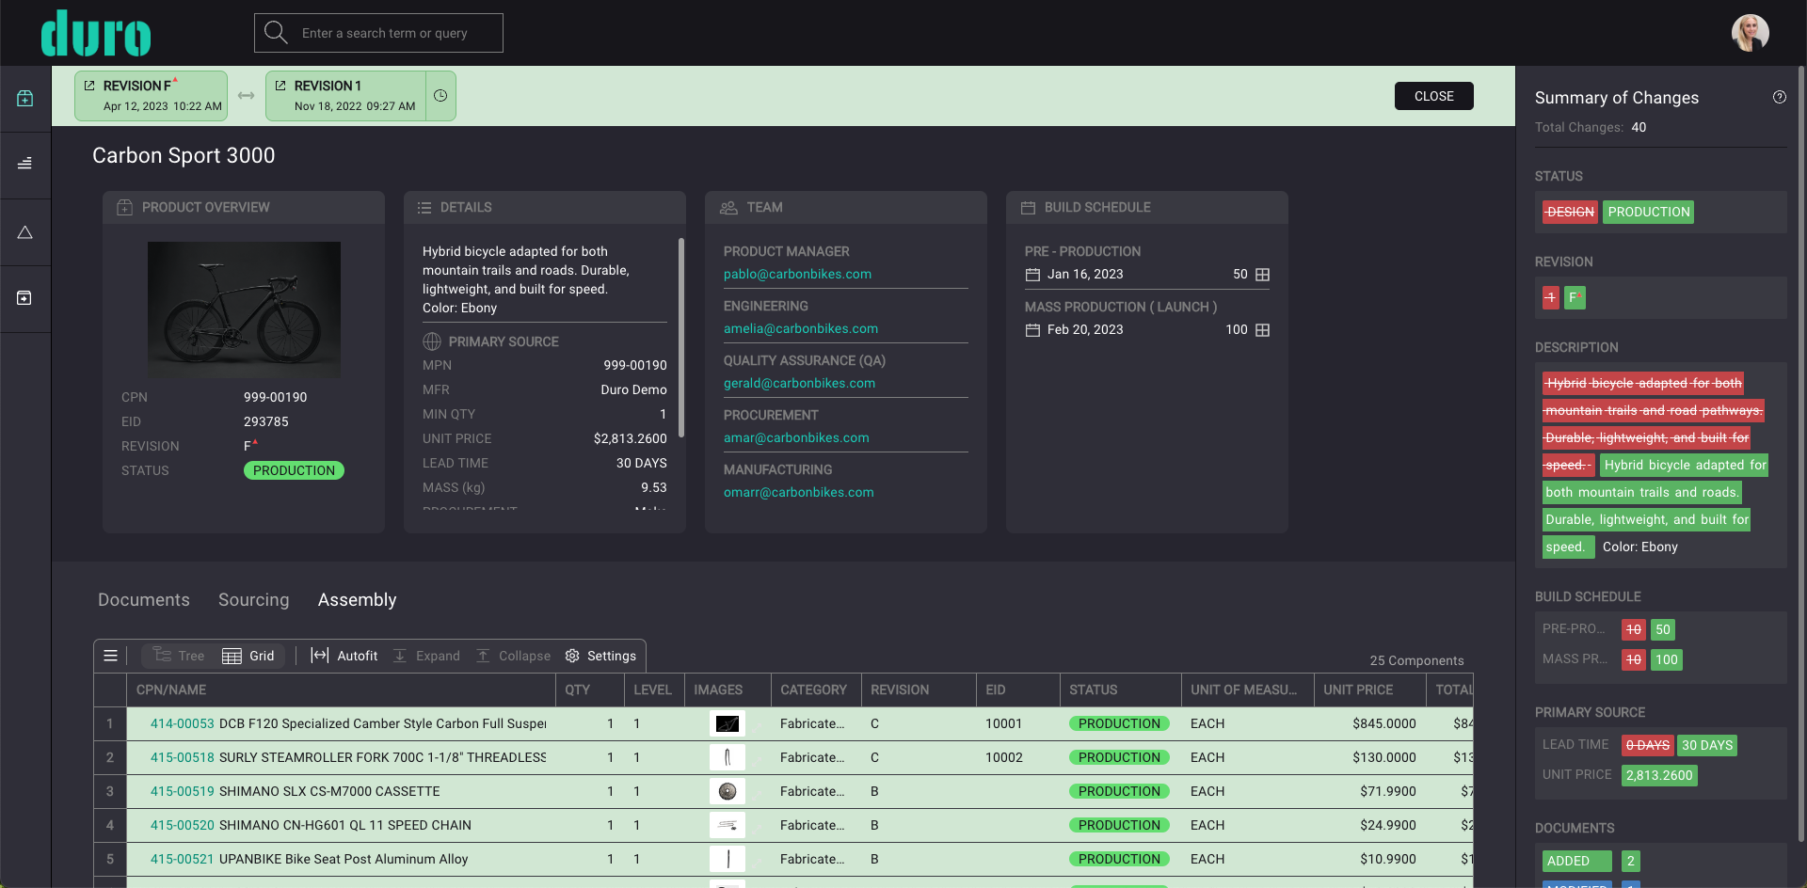Click the search term input field
The width and height of the screenshot is (1807, 888).
pyautogui.click(x=395, y=33)
